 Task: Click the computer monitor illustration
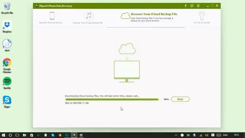point(127,72)
